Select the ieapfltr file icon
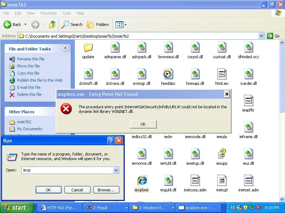Screen dimensions: 285x213 click(x=248, y=101)
